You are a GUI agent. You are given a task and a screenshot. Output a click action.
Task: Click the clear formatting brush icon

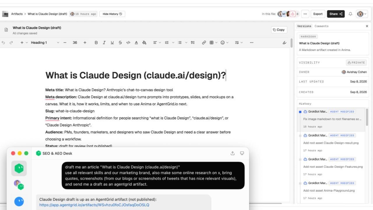[x=285, y=43]
